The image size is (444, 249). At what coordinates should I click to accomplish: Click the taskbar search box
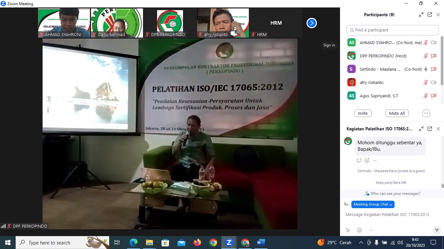tap(62, 243)
